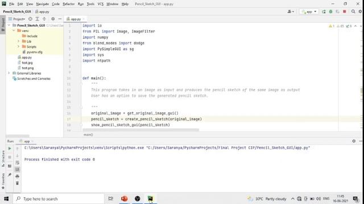
Task: Stop the process with red square
Action: [345, 11]
